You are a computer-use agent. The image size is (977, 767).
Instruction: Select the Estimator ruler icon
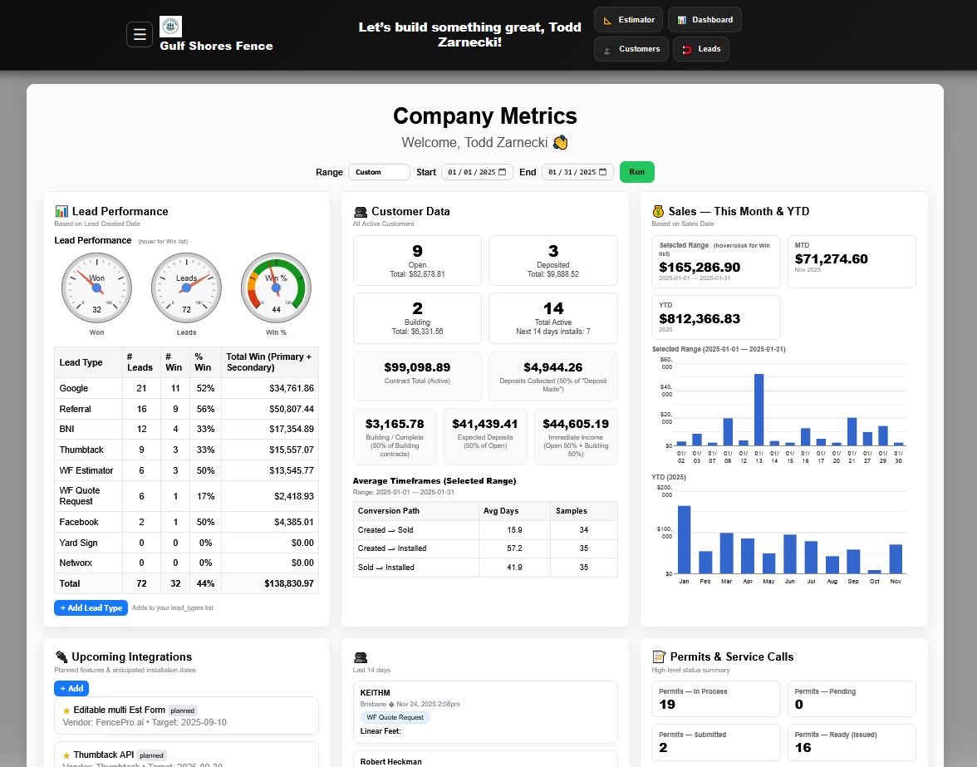coord(606,19)
